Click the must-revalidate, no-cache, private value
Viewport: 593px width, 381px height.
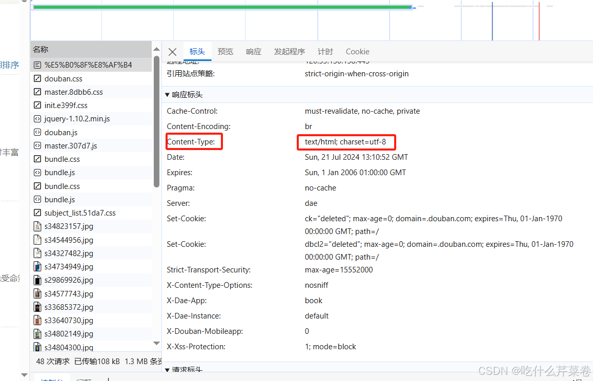point(362,111)
